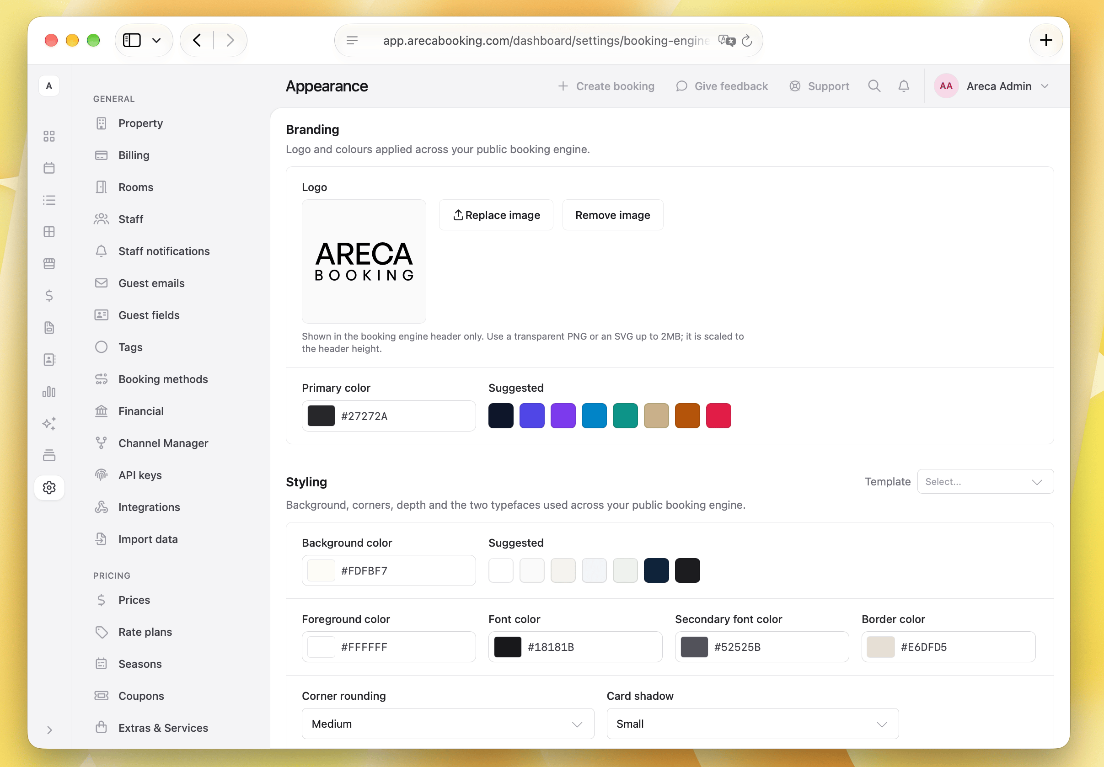Image resolution: width=1104 pixels, height=767 pixels.
Task: Click the translate icon in address bar
Action: point(726,41)
